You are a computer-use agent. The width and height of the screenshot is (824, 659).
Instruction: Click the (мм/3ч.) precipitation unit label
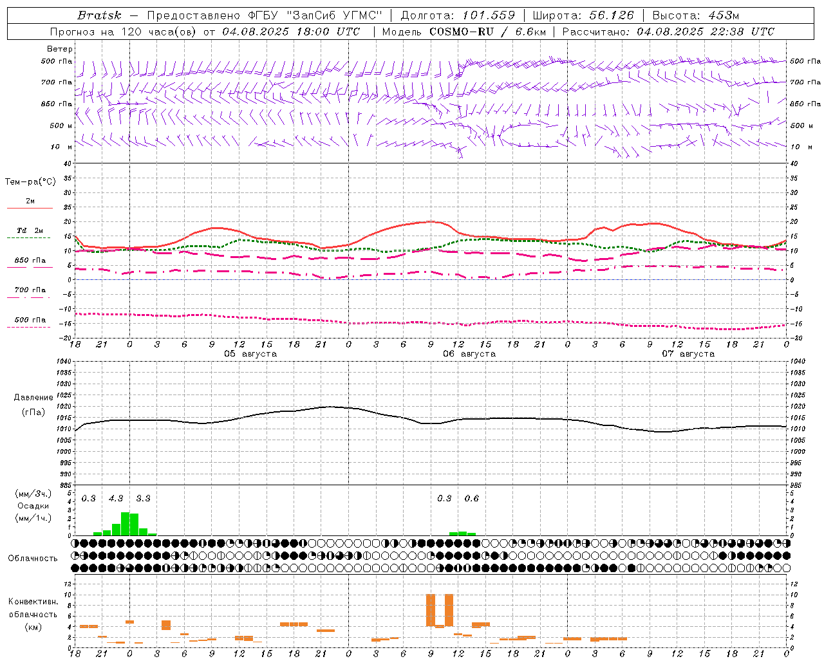(33, 494)
